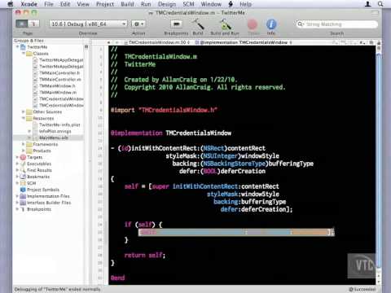This screenshot has height=293, width=391.
Task: Open the Build menu
Action: coord(127,4)
